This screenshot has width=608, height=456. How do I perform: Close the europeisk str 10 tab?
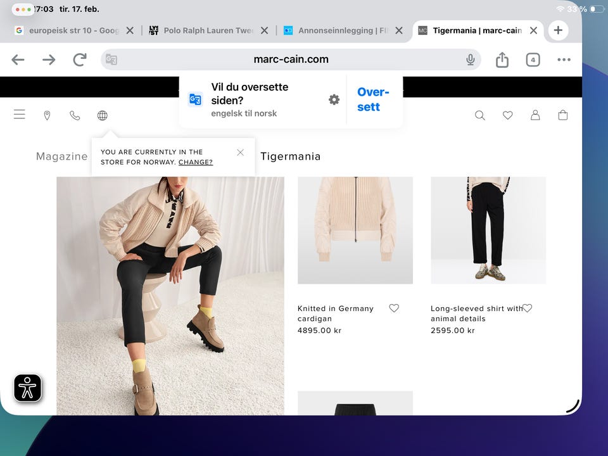click(x=130, y=30)
